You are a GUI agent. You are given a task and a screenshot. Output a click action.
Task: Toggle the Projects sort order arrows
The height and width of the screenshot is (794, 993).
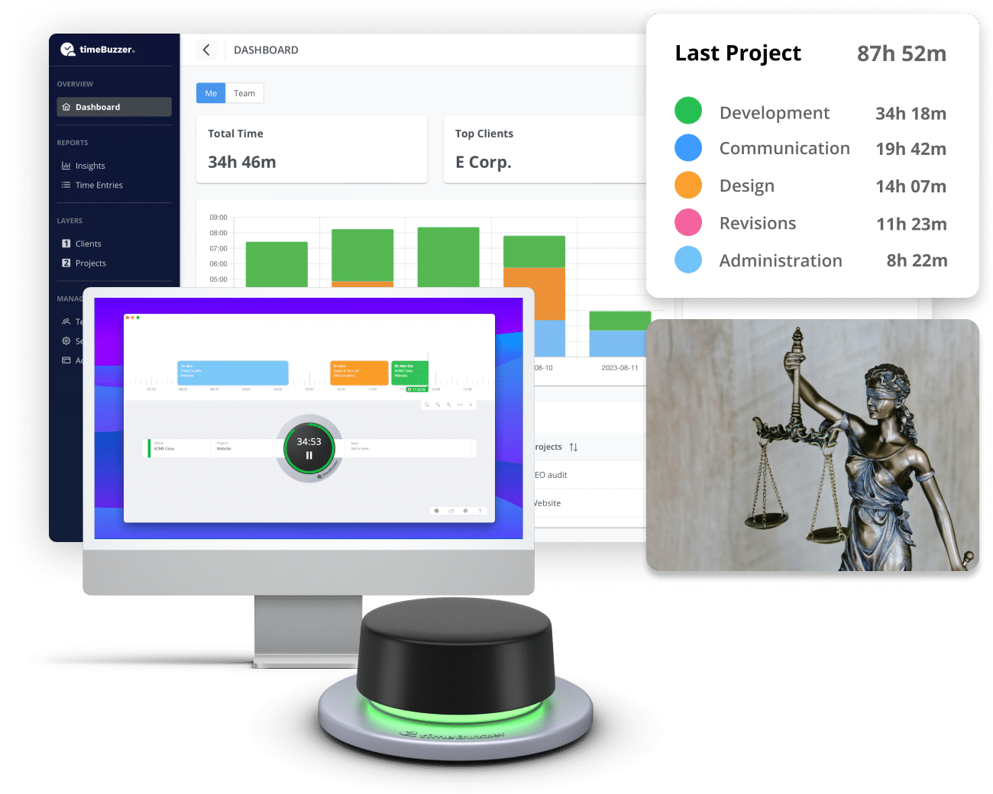coord(574,447)
